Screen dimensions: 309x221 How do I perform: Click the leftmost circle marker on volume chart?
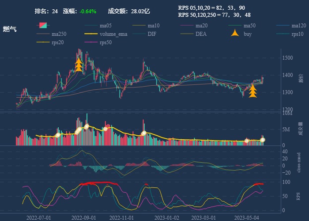(57, 135)
